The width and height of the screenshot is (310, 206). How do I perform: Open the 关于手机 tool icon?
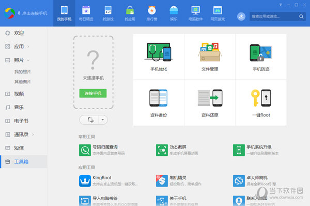point(162,201)
